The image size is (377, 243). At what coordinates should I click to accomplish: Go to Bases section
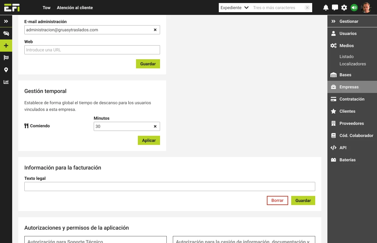pos(345,75)
